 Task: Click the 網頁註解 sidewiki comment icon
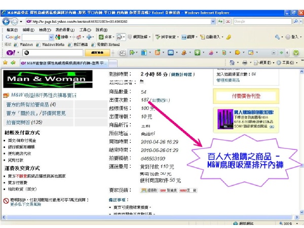point(130,37)
